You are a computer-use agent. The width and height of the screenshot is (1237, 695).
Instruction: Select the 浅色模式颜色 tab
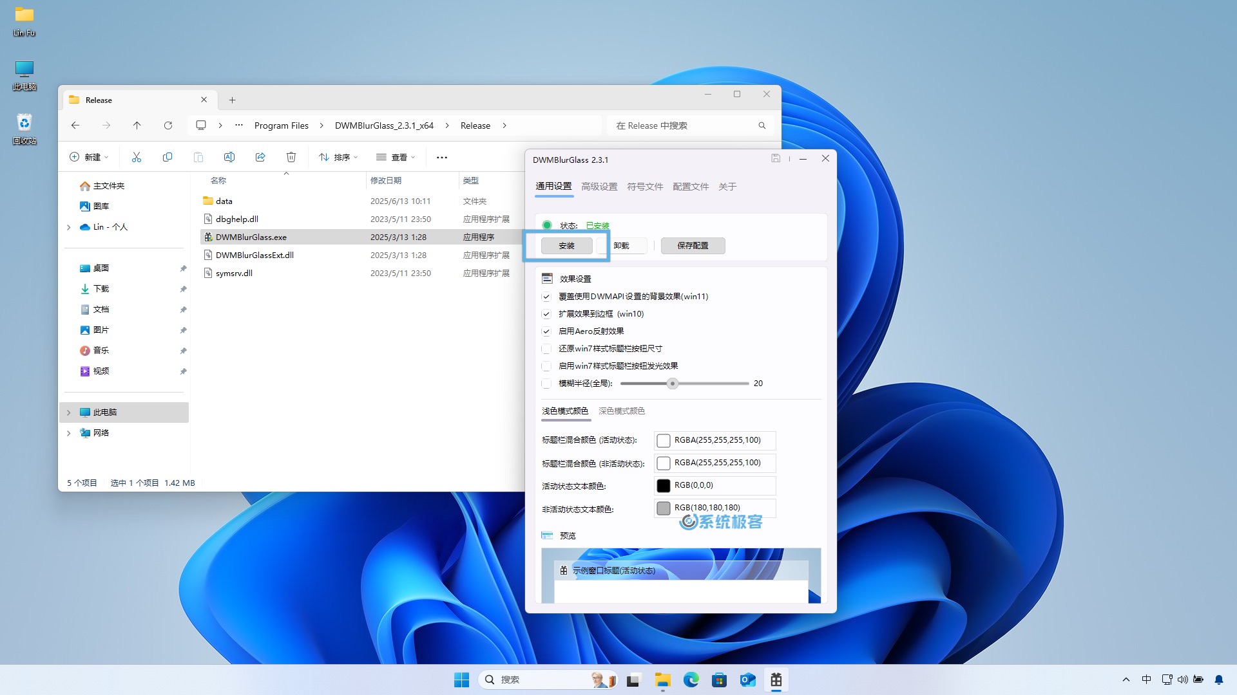pos(565,411)
